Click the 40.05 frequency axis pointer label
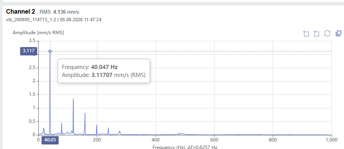Image resolution: width=344 pixels, height=149 pixels. [50, 140]
